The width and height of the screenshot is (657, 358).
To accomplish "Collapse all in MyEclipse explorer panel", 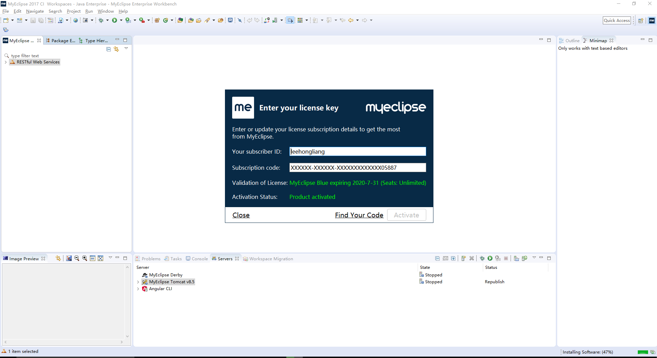I will pyautogui.click(x=108, y=49).
